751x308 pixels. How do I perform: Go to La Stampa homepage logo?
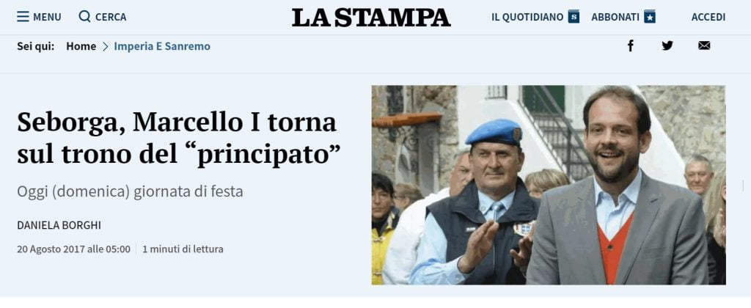pos(371,18)
